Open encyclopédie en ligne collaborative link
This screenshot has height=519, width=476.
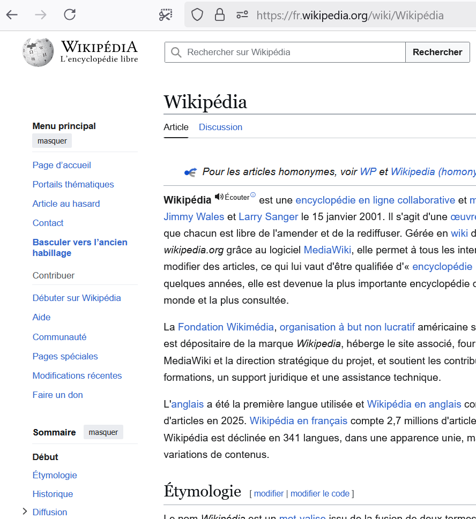point(375,200)
